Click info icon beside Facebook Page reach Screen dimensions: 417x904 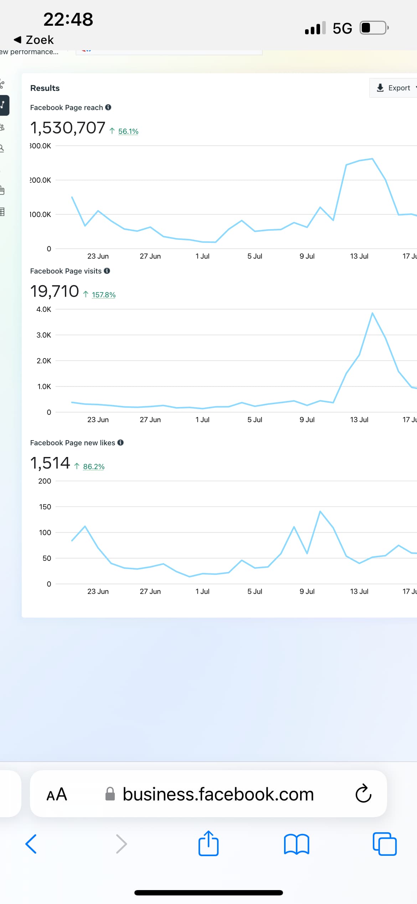click(108, 107)
